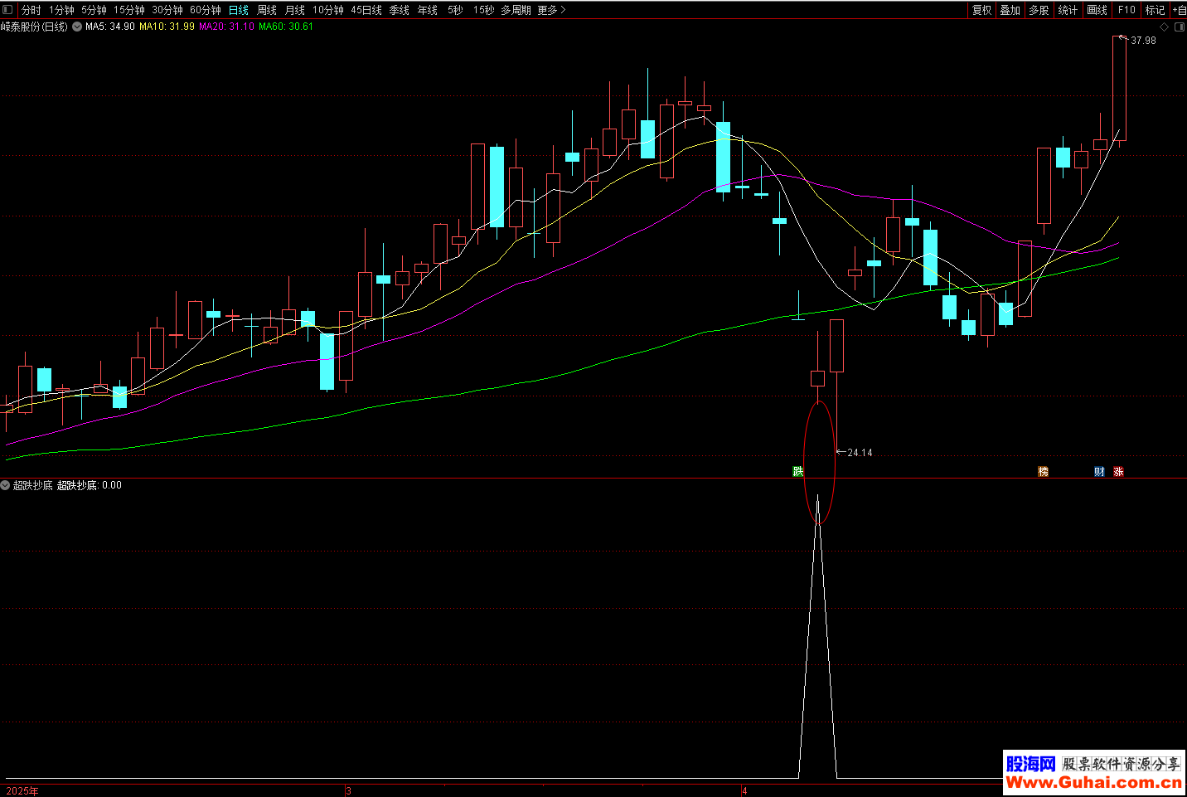
Task: Toggle the left panel icon beside 分时
Action: click(7, 10)
